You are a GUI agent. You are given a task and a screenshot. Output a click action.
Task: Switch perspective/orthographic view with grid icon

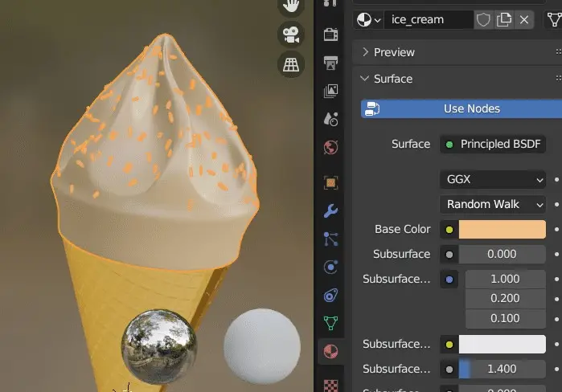(x=291, y=65)
